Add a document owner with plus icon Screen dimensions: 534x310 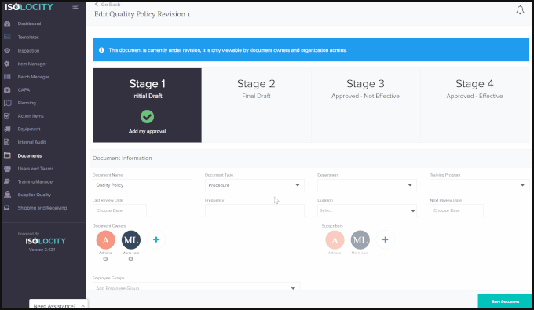(156, 239)
